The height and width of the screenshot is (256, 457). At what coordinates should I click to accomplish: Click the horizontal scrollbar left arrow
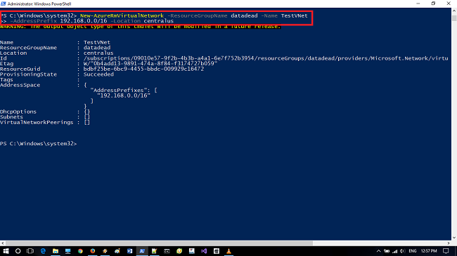pos(3,243)
